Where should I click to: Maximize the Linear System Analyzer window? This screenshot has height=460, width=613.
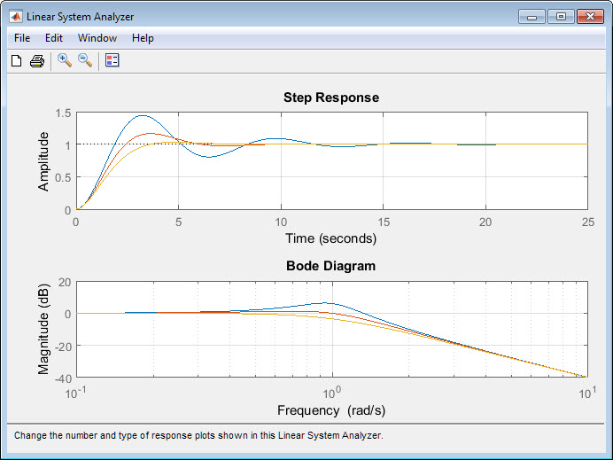tap(560, 16)
